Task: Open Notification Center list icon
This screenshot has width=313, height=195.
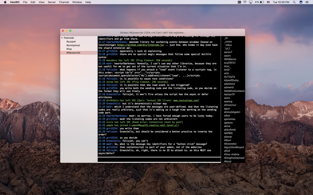Action: [307, 2]
